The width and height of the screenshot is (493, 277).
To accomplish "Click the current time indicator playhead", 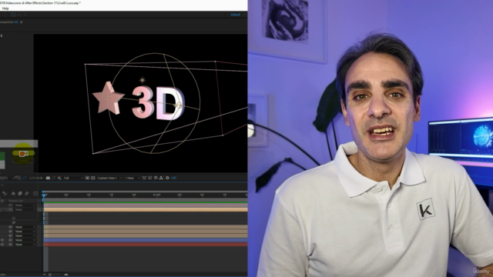I will pyautogui.click(x=44, y=195).
